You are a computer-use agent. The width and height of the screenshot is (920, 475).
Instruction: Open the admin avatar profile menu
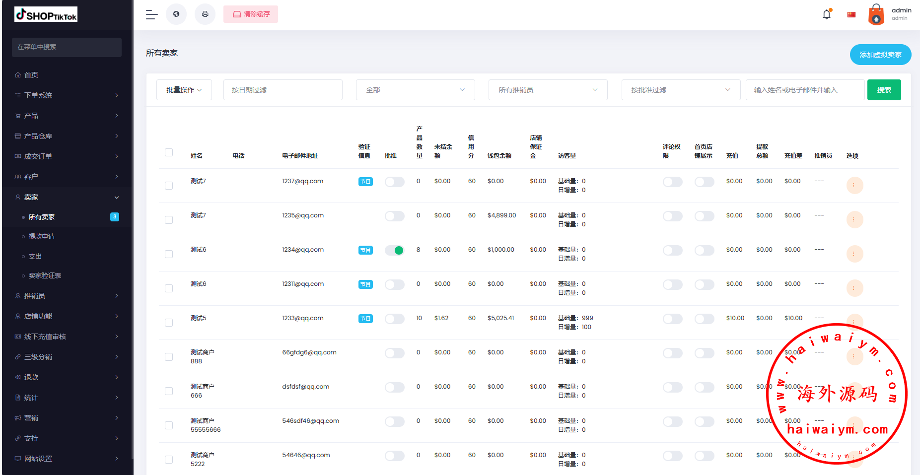pyautogui.click(x=876, y=14)
